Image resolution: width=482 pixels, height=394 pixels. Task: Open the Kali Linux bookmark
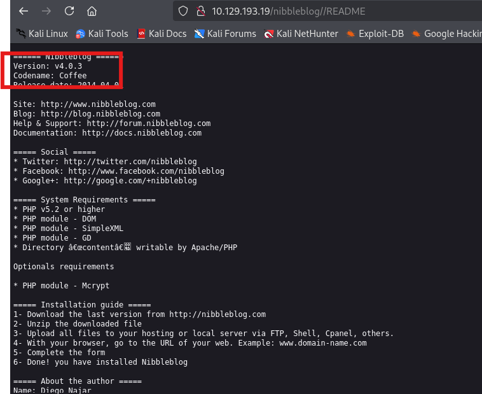[x=42, y=34]
